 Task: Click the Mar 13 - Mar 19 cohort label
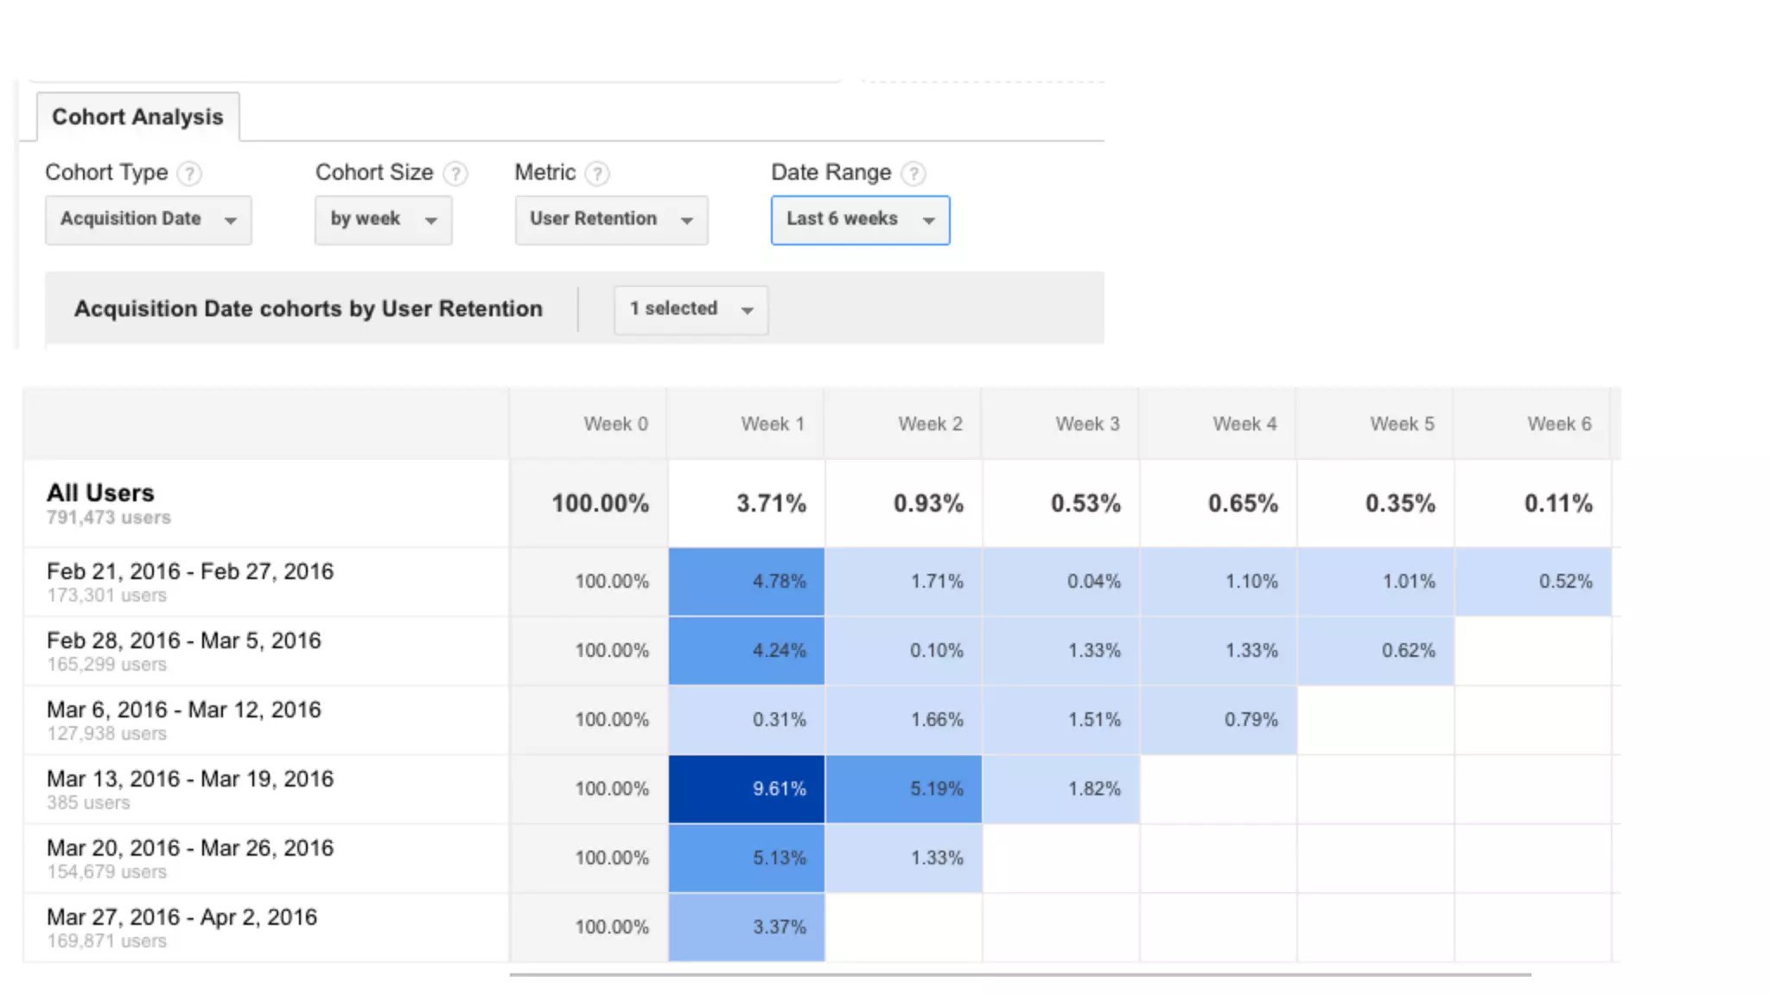coord(190,780)
